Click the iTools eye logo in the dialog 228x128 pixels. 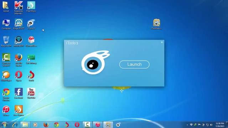[95, 63]
